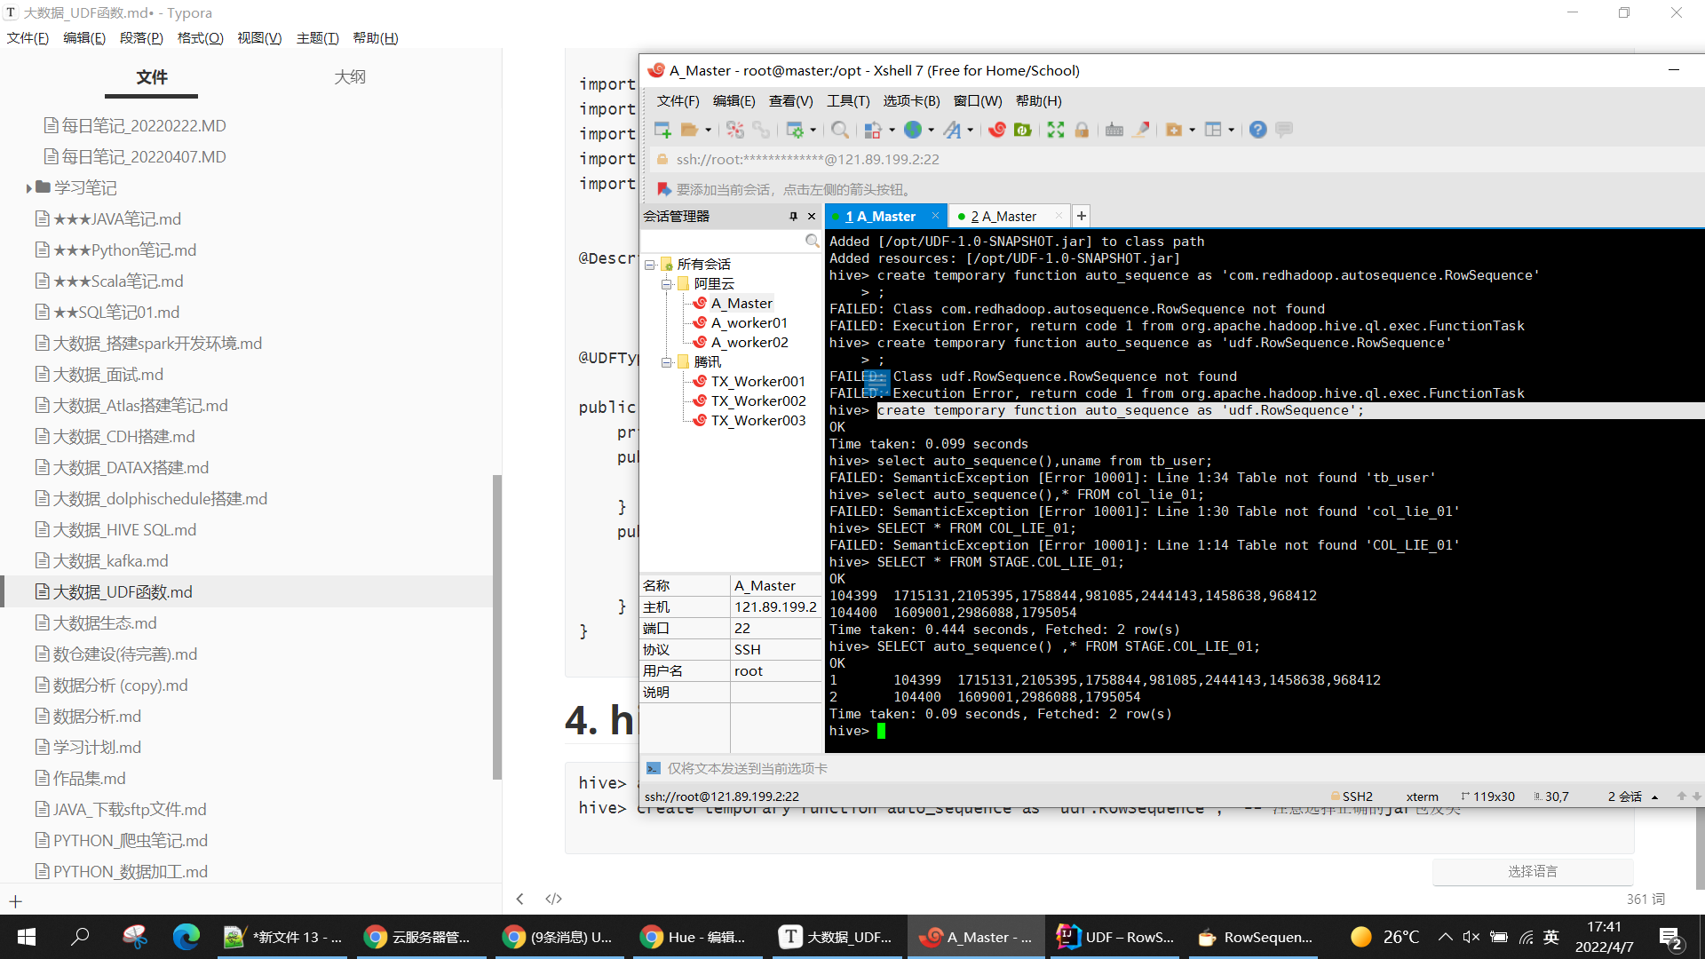The width and height of the screenshot is (1705, 959).
Task: Collapse the 阿里云 session folder
Action: tap(666, 284)
